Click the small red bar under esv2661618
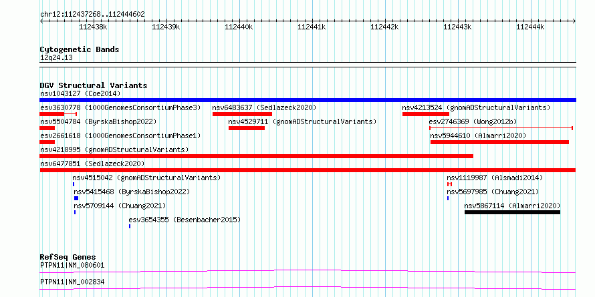595x297 pixels. 47,142
